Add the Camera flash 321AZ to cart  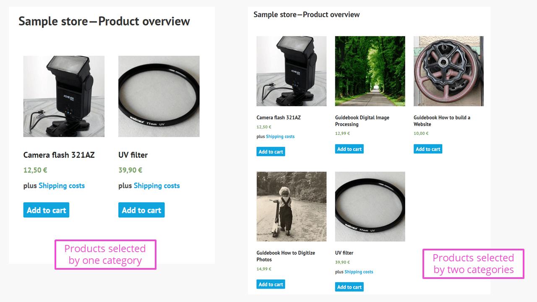(46, 210)
